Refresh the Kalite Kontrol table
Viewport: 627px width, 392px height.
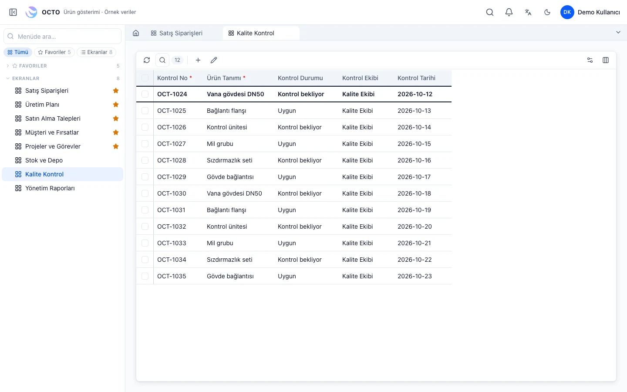(x=147, y=60)
